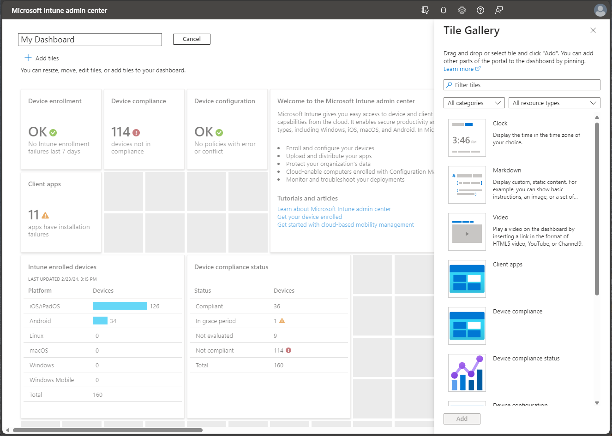The height and width of the screenshot is (436, 612).
Task: Click the iOS/iPadOS device bar
Action: 120,306
